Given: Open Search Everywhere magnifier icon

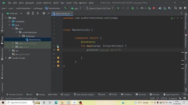Looking at the screenshot, I should click(176, 8).
